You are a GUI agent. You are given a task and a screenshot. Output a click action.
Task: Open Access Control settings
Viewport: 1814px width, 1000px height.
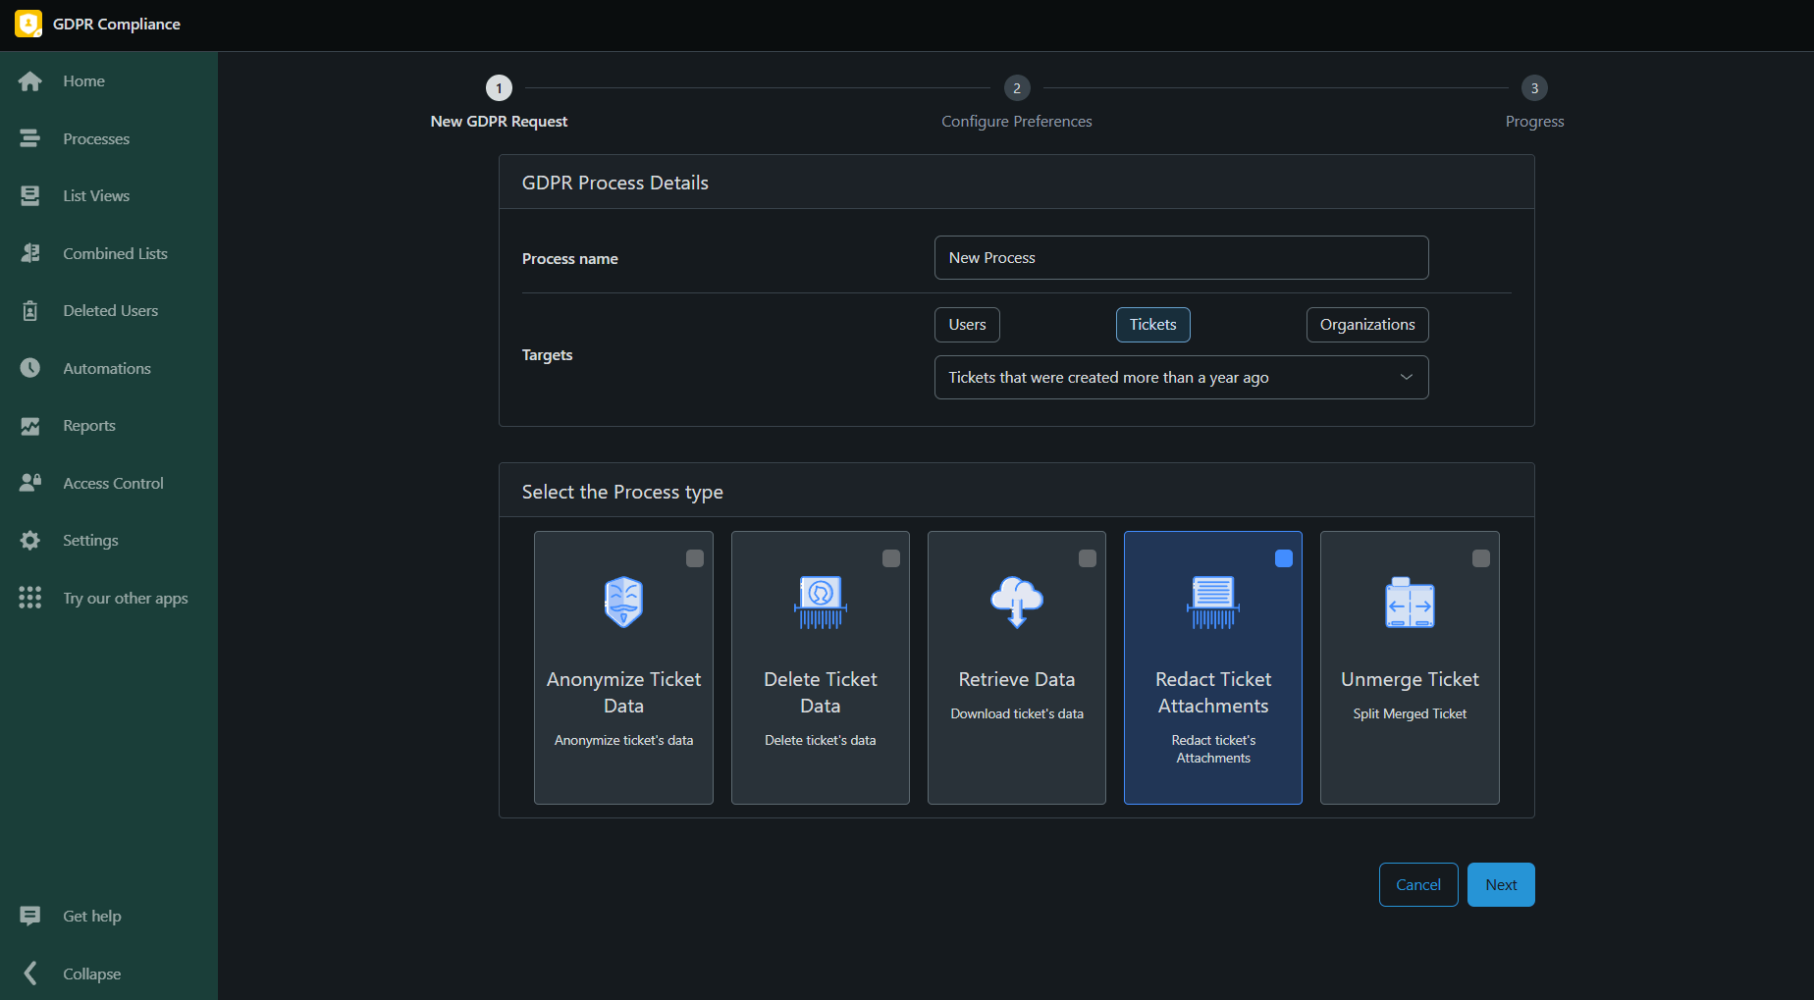29,482
